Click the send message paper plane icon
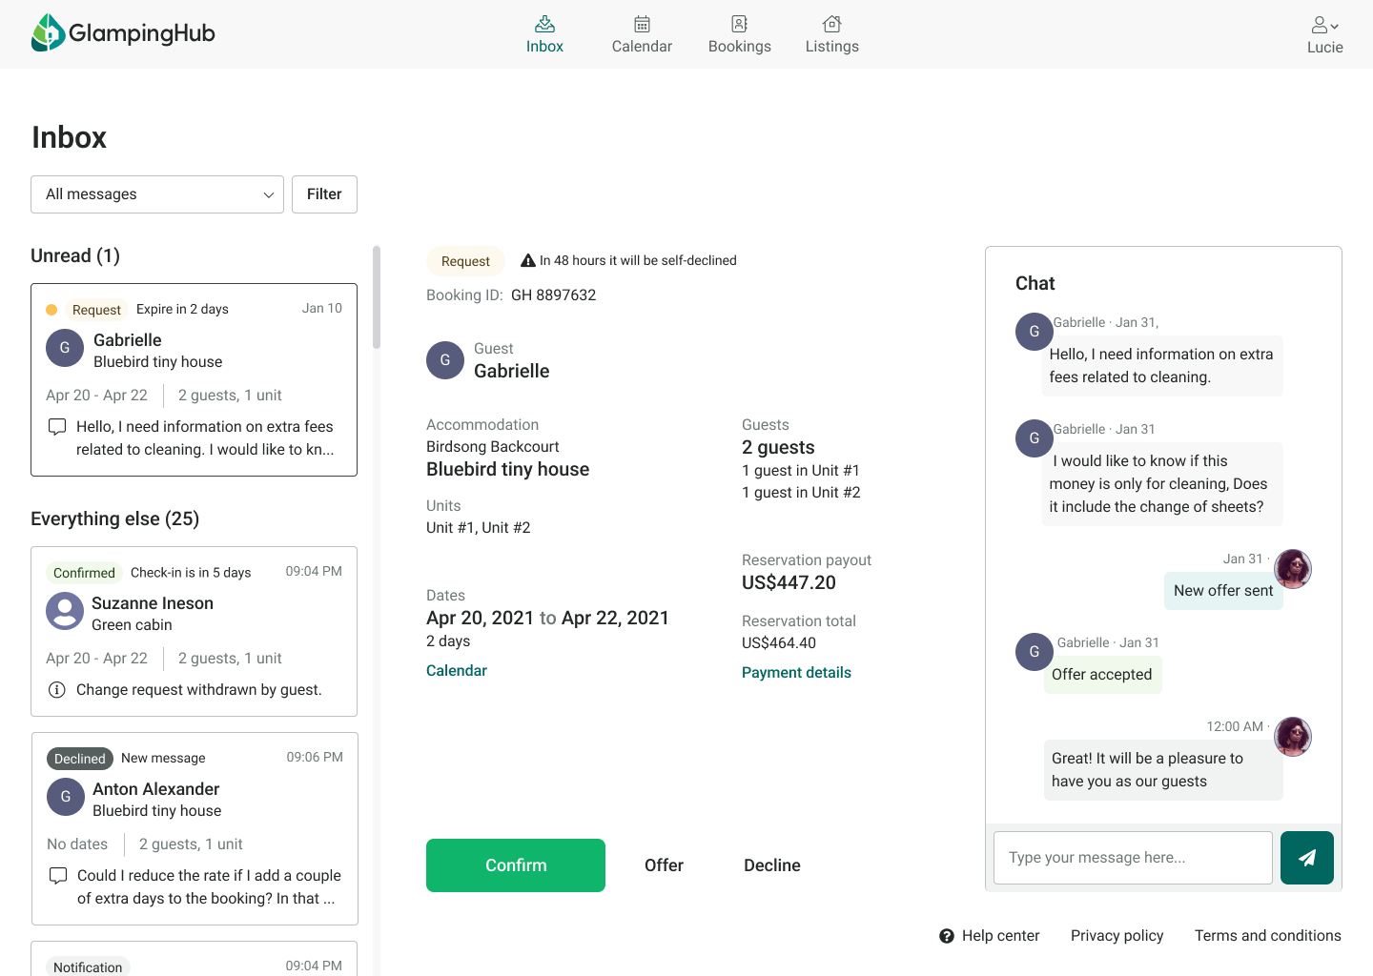The height and width of the screenshot is (976, 1373). point(1306,858)
